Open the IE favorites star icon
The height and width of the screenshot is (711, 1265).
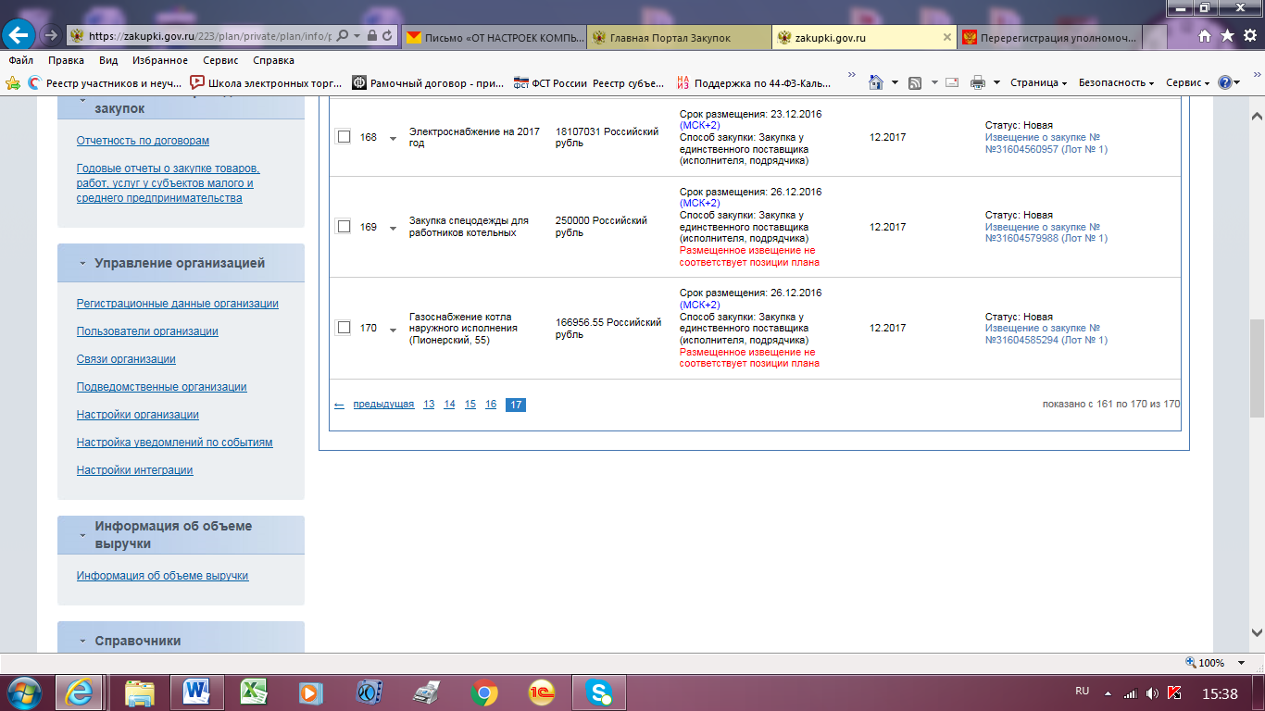[1227, 36]
